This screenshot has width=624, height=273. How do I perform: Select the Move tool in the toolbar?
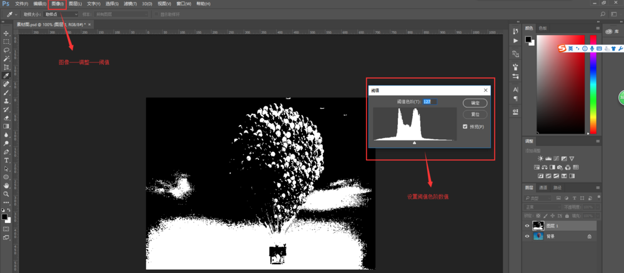tap(6, 34)
